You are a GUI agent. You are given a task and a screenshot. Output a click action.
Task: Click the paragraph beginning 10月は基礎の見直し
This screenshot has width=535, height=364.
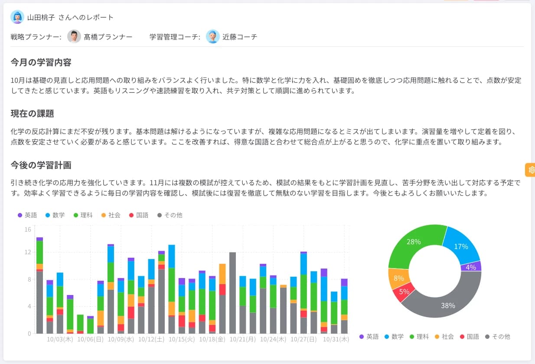pyautogui.click(x=266, y=85)
